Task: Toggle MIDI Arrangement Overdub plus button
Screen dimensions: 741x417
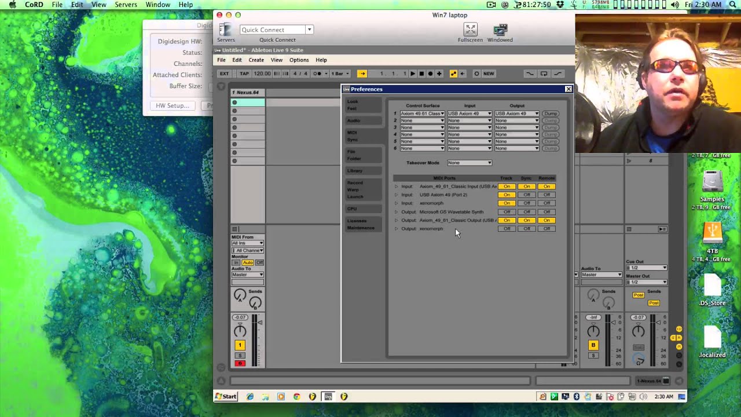Action: [x=439, y=74]
